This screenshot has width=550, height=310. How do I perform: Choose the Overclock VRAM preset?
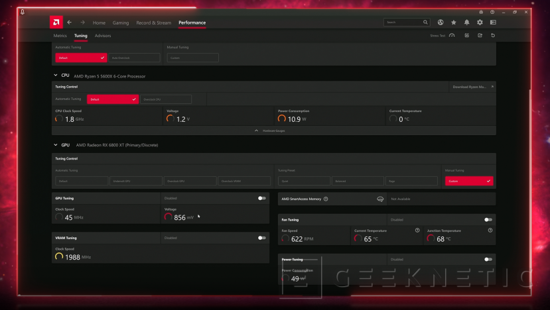[244, 181]
